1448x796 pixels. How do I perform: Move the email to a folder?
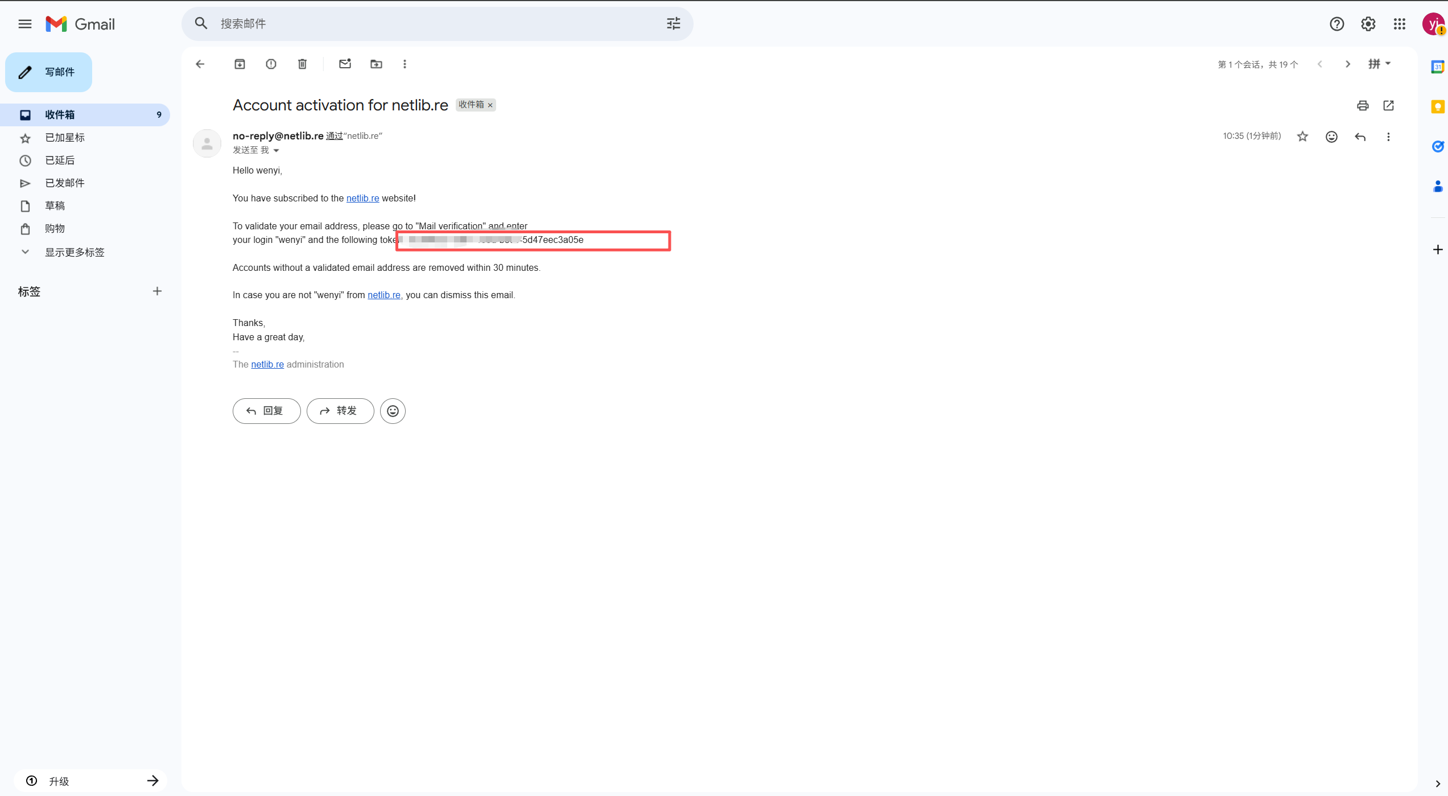click(x=376, y=64)
